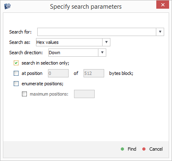Click the 'bytes block;' text
The height and width of the screenshot is (161, 172).
coord(121,73)
